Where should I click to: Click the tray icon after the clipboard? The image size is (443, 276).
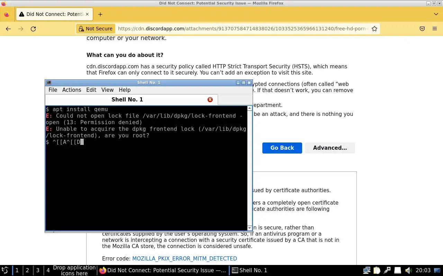[387, 270]
